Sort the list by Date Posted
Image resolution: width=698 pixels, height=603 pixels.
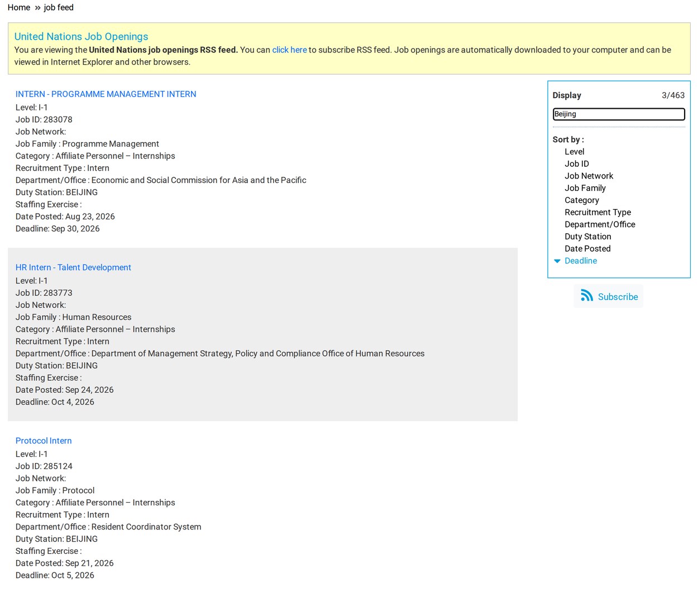coord(587,249)
